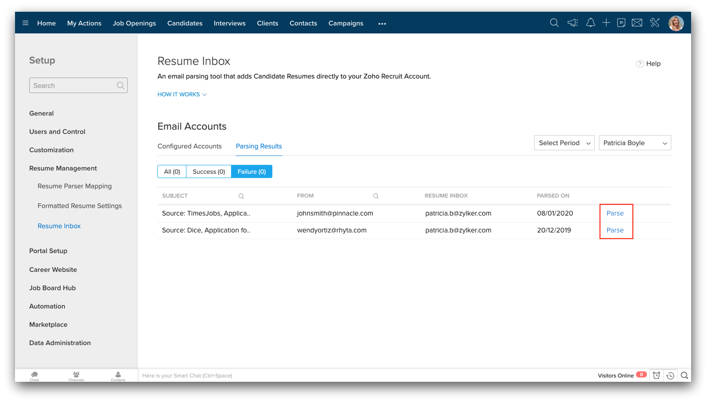Open Contacts module in top navigation
Image resolution: width=708 pixels, height=402 pixels.
[x=303, y=23]
